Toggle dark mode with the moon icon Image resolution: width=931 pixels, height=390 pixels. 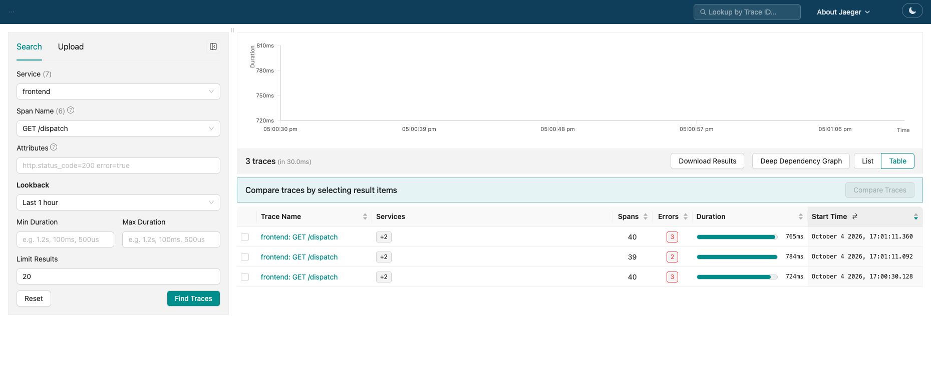912,10
